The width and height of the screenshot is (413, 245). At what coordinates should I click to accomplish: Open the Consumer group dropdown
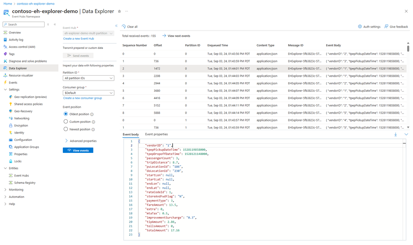88,93
